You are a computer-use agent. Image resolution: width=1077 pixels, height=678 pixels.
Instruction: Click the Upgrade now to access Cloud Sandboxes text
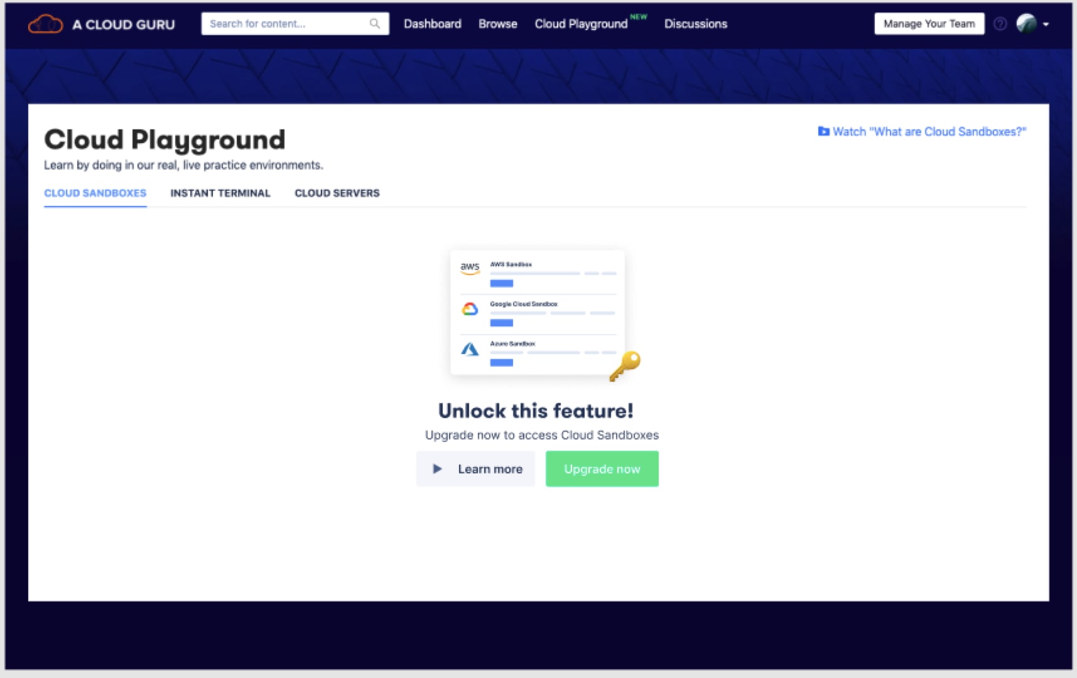[x=542, y=435]
